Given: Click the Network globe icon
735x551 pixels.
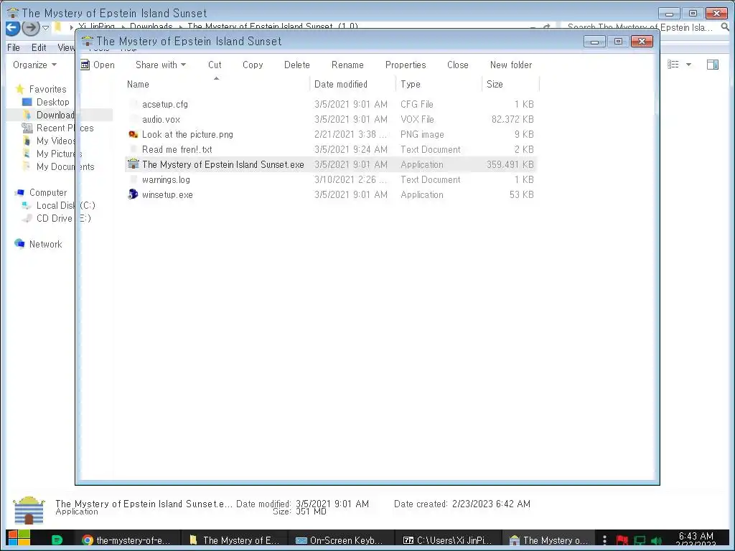Looking at the screenshot, I should [x=19, y=244].
